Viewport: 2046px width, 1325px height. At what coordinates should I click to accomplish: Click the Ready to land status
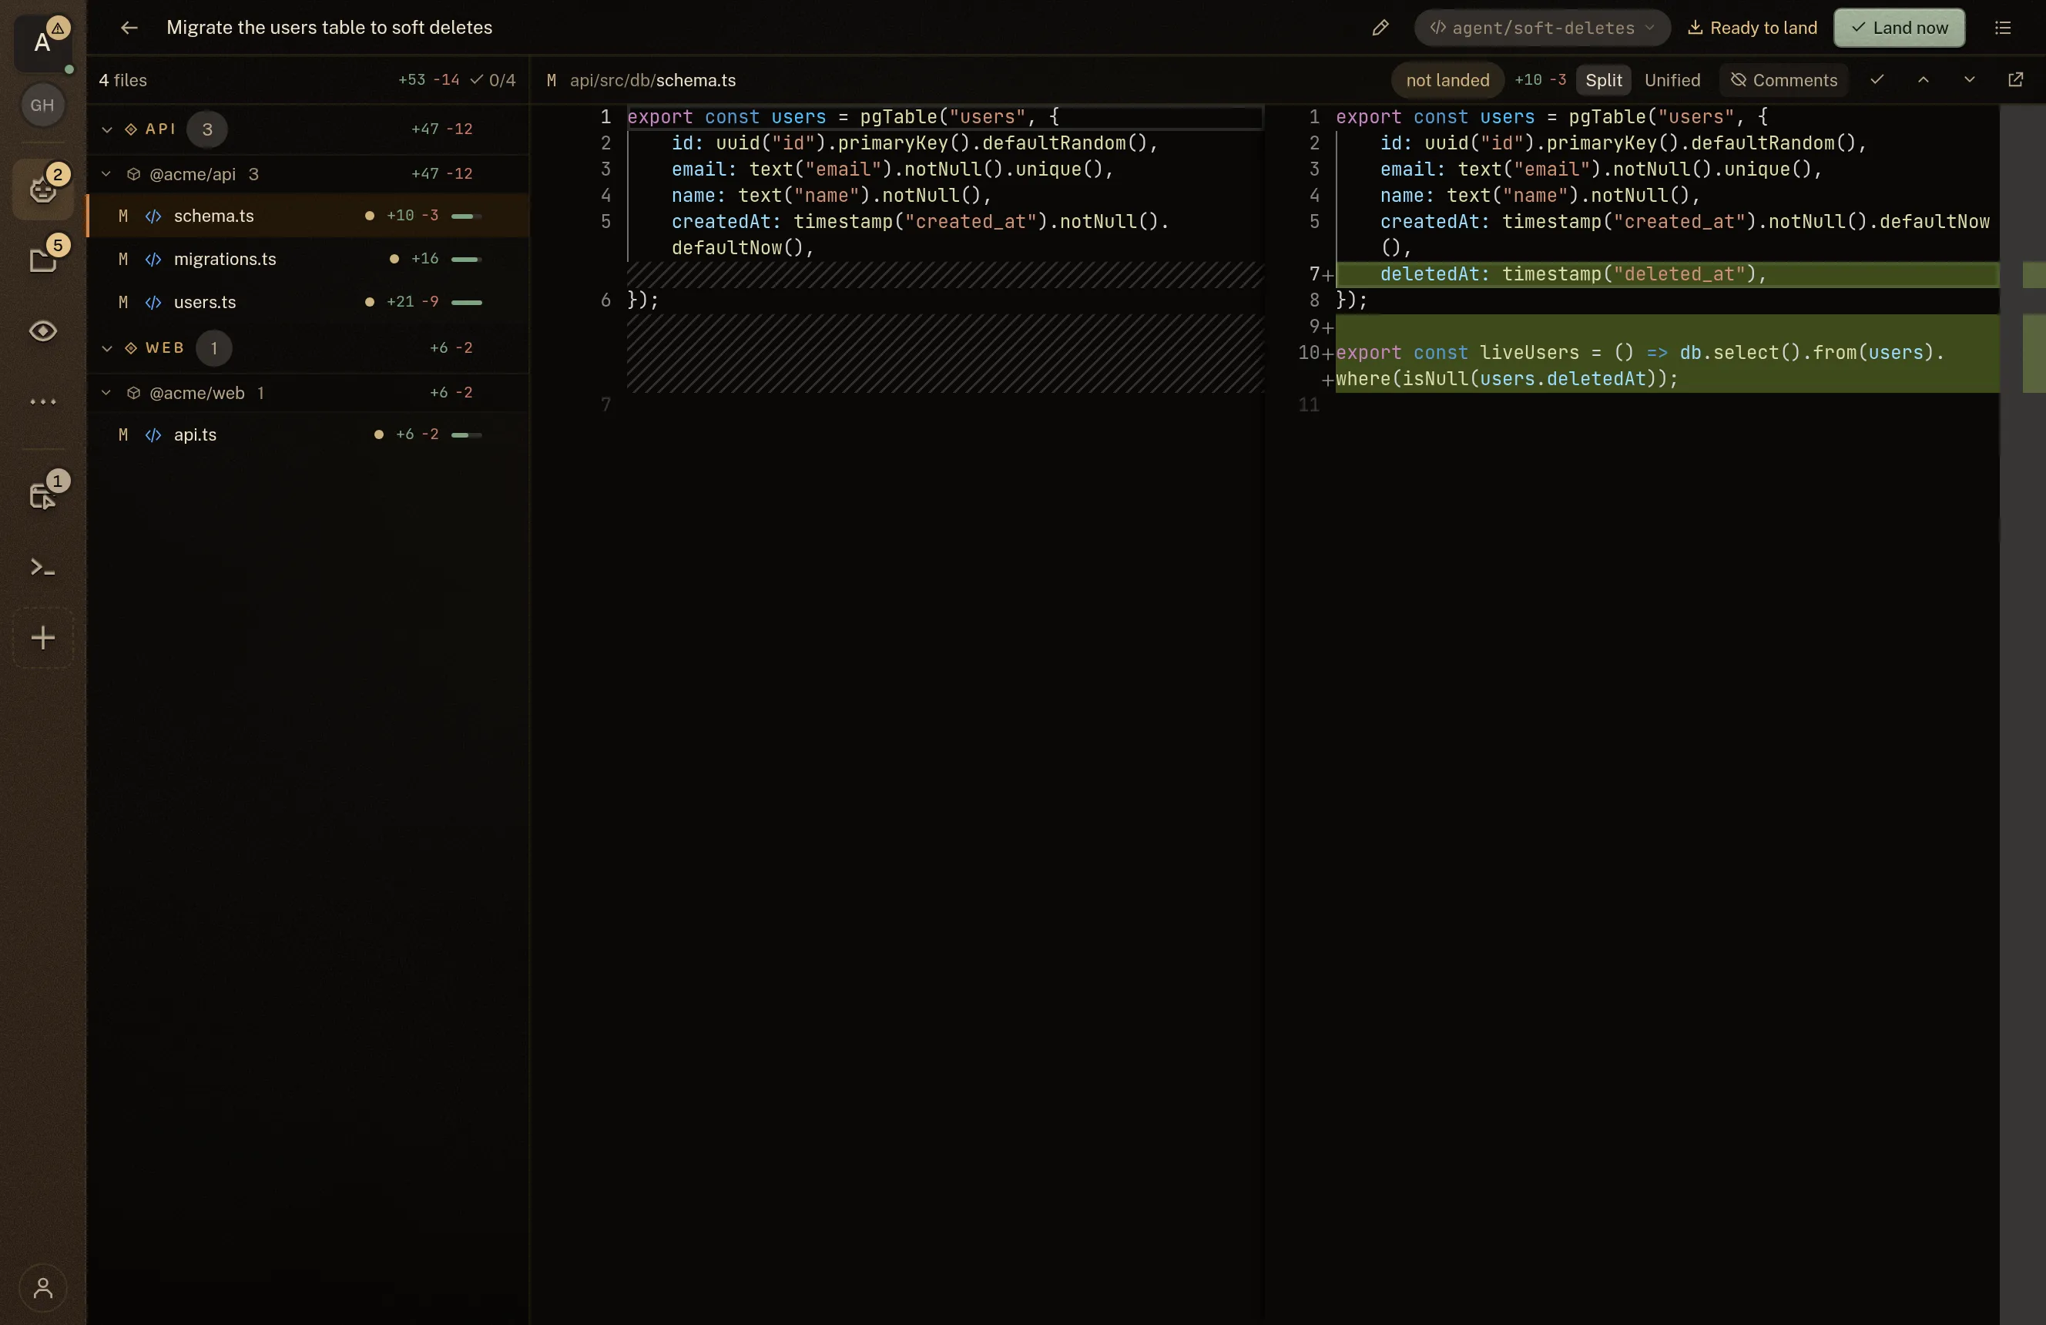pyautogui.click(x=1752, y=29)
